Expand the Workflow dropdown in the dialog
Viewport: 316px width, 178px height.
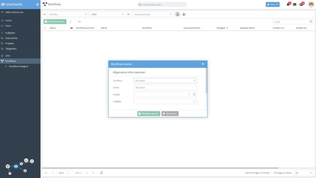[194, 81]
